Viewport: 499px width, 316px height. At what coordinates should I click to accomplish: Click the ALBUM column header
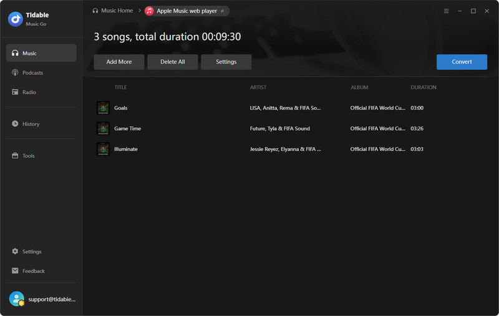tap(359, 87)
